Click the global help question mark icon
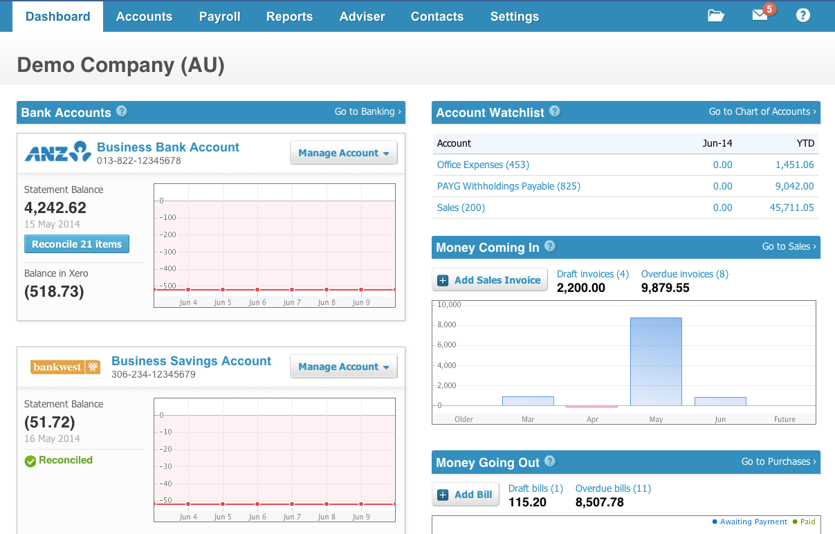The width and height of the screenshot is (835, 534). pos(802,15)
